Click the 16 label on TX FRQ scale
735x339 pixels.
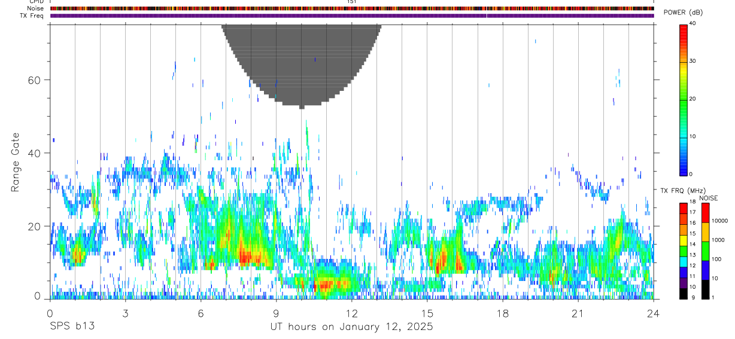click(693, 223)
